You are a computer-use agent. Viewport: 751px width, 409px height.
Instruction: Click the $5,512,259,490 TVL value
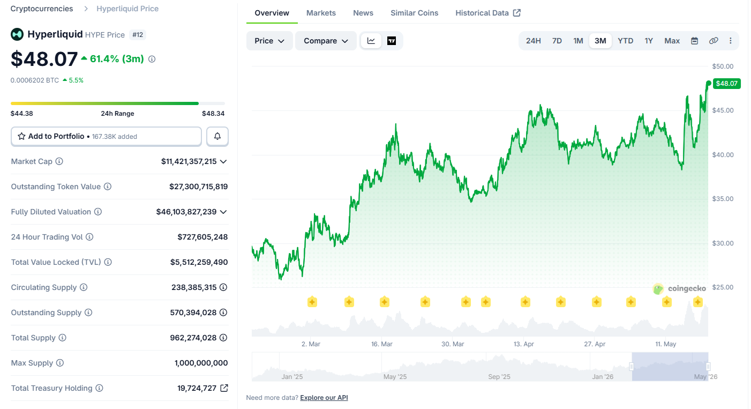point(199,262)
